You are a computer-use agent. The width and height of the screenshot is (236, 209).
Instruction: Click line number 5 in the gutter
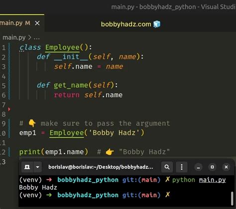coord(3,86)
